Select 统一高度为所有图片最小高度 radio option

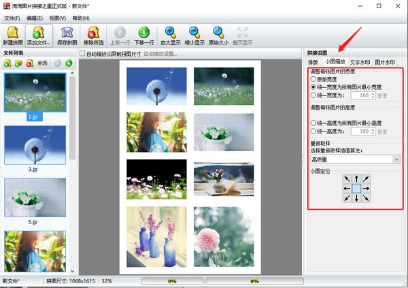[312, 123]
